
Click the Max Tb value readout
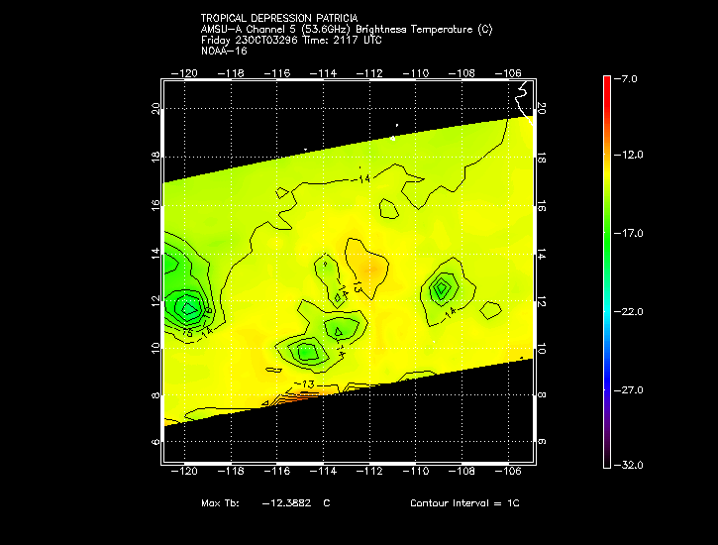(x=265, y=503)
